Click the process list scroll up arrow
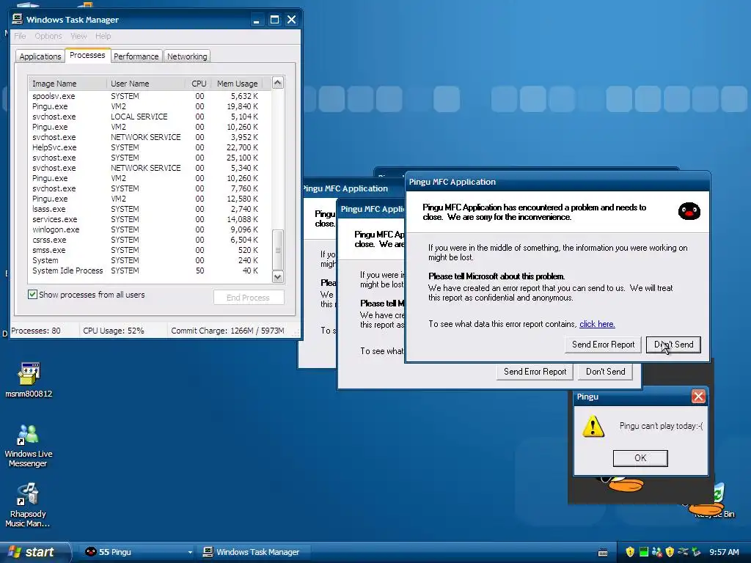 point(278,83)
